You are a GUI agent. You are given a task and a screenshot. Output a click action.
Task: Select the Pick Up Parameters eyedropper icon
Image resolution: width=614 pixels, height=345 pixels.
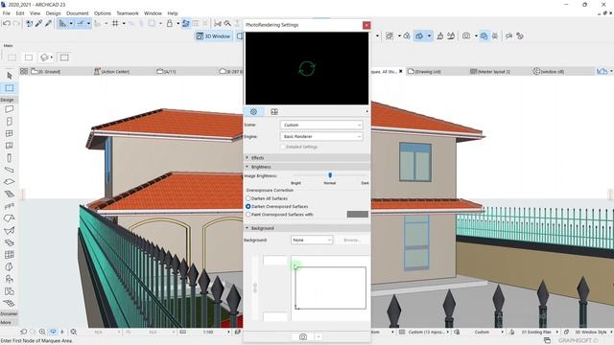38,23
